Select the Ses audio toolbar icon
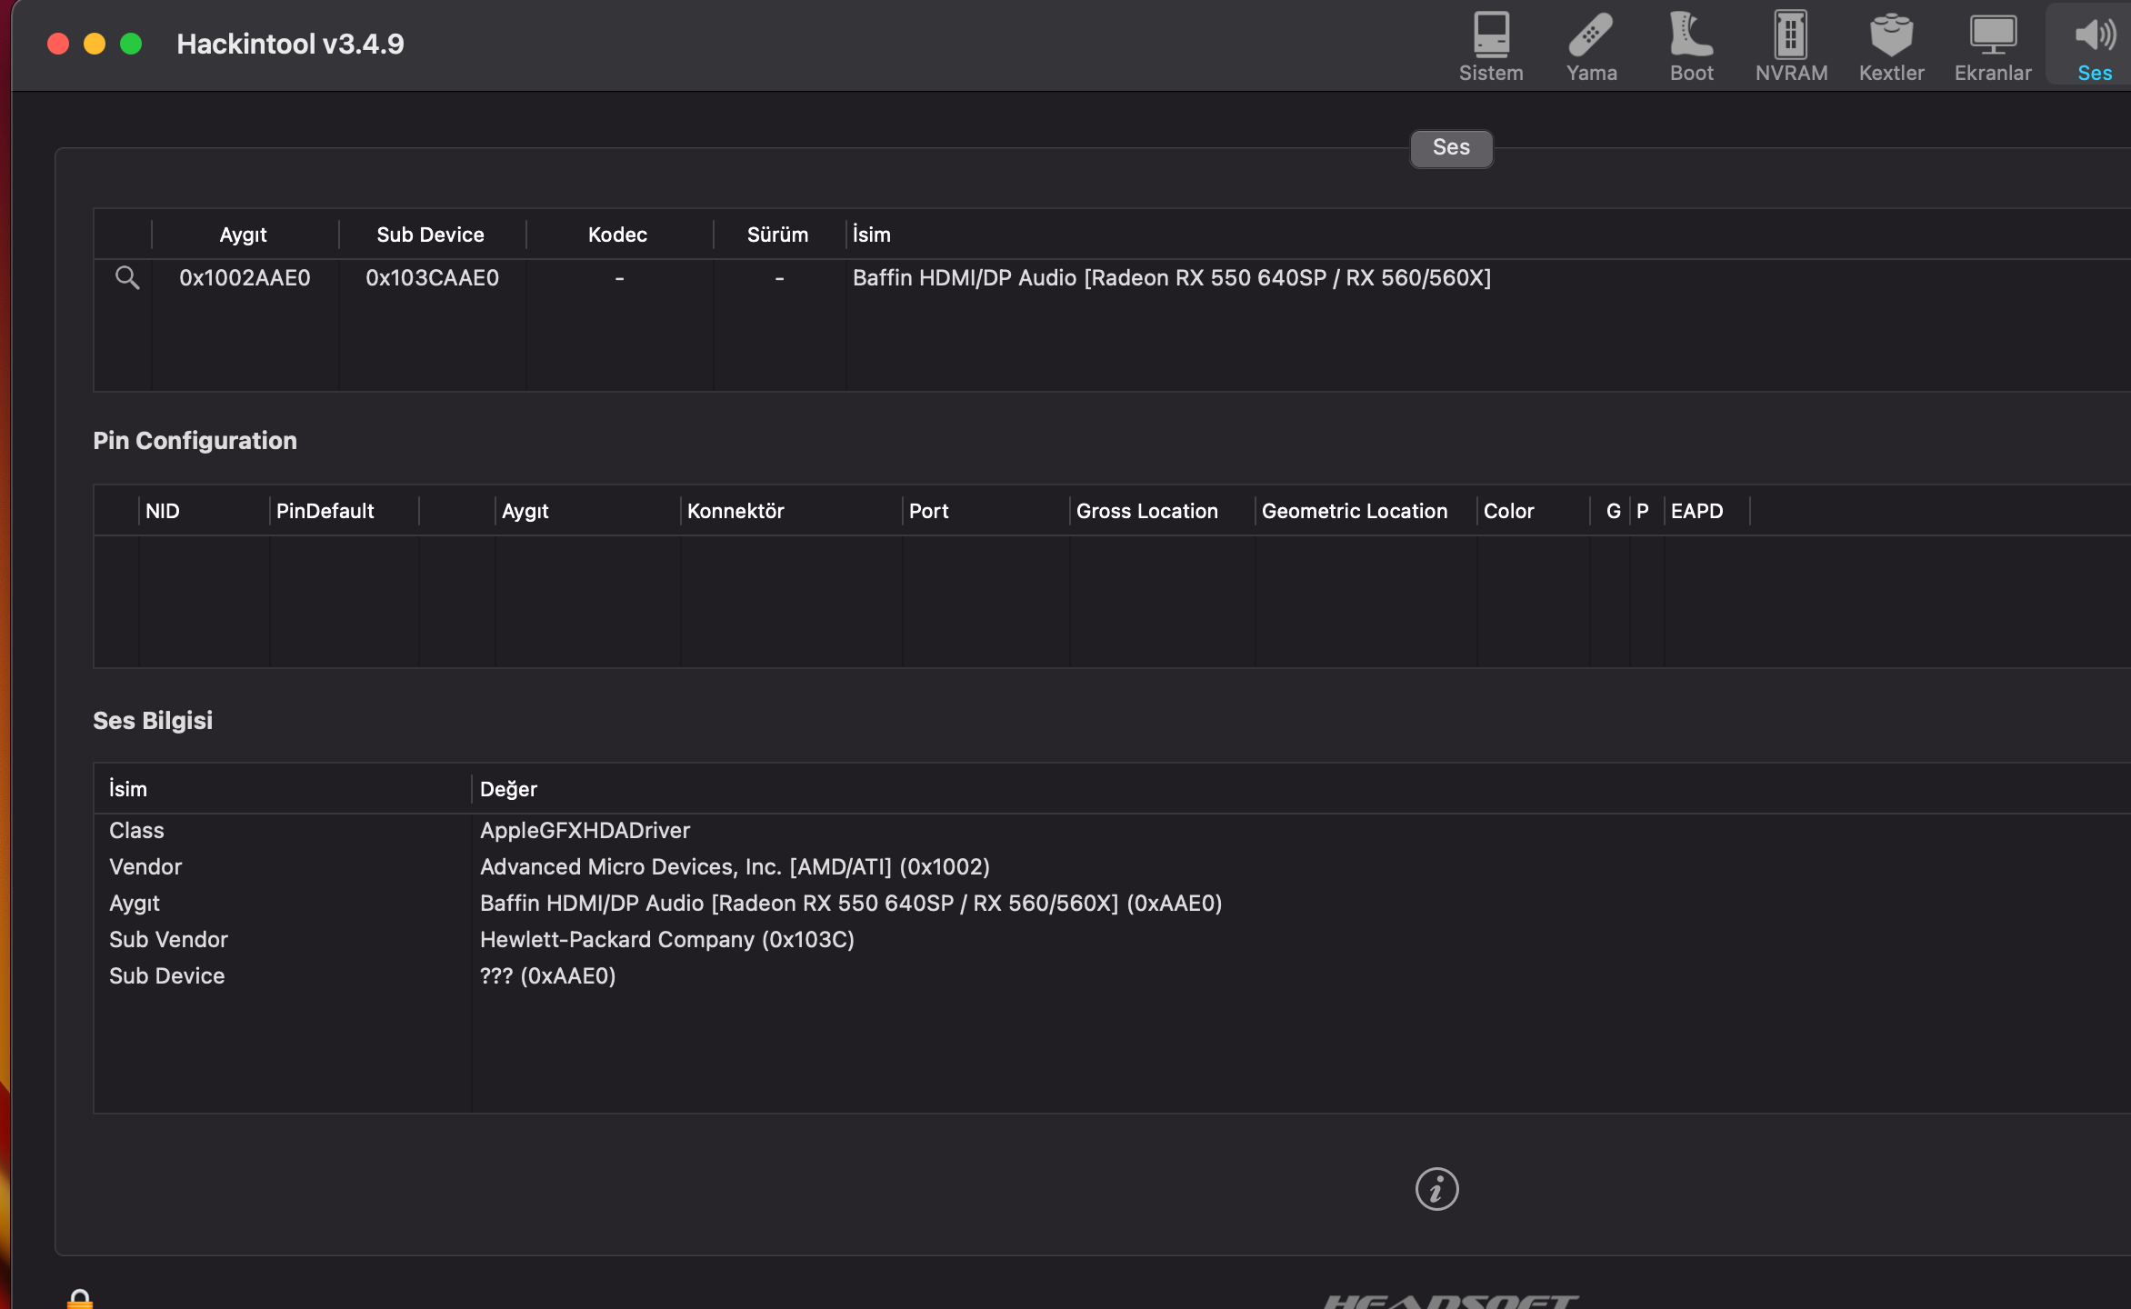This screenshot has width=2131, height=1309. [x=2094, y=47]
